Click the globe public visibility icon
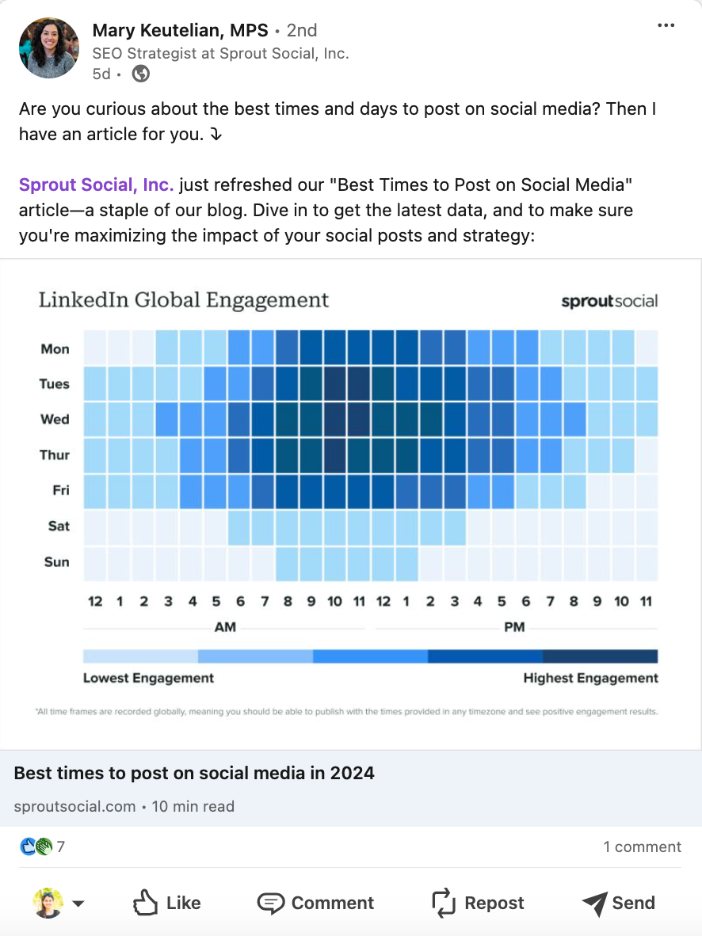Image resolution: width=702 pixels, height=936 pixels. point(140,74)
